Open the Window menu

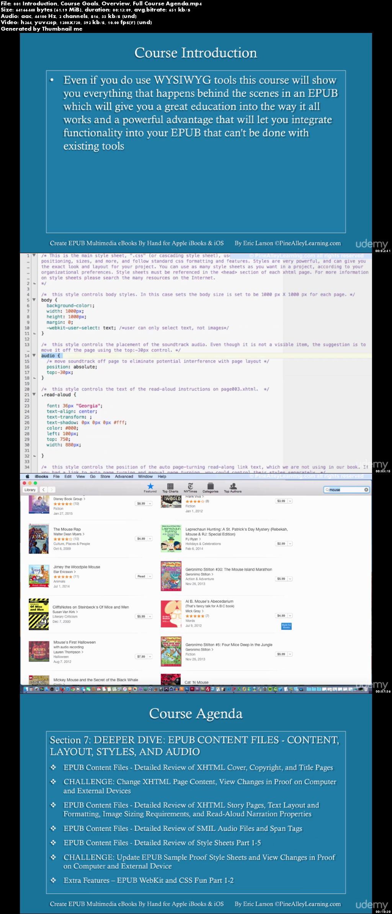[x=145, y=477]
